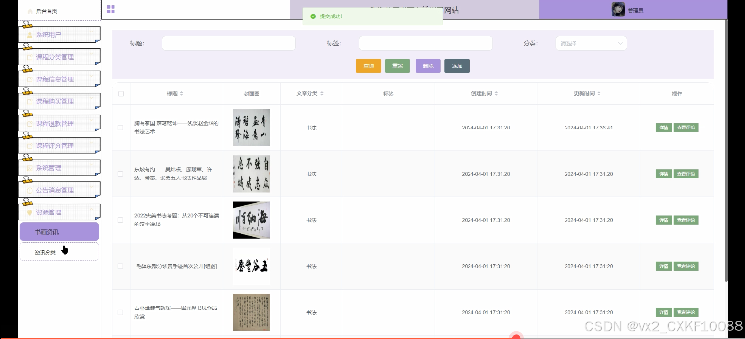Check the row 2022央美书法考题
The height and width of the screenshot is (339, 745).
[x=120, y=220]
